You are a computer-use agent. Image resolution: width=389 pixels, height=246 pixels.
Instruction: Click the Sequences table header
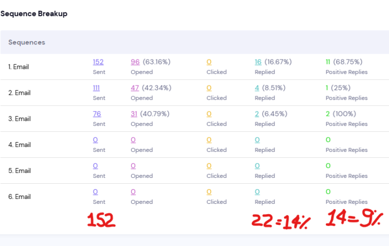[27, 42]
